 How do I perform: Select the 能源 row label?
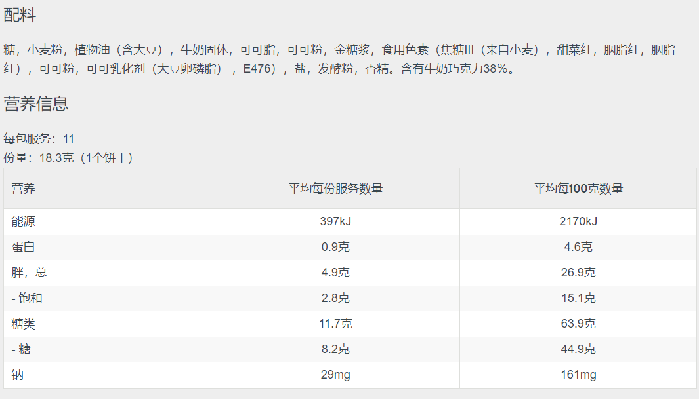click(x=24, y=221)
